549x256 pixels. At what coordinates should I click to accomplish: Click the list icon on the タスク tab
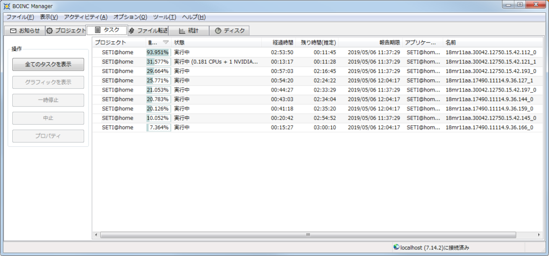pos(98,31)
